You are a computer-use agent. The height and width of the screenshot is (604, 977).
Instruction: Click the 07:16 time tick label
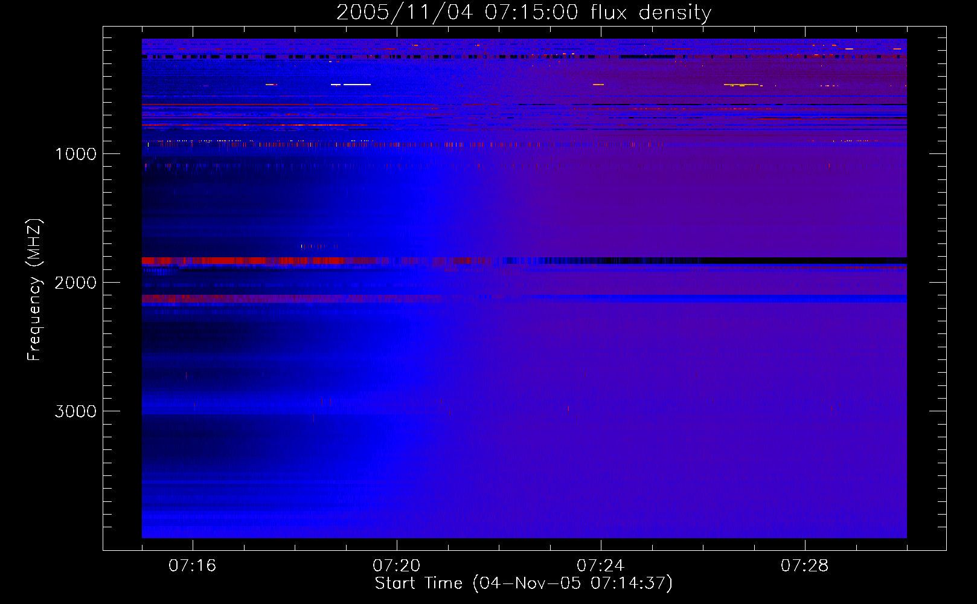point(192,566)
